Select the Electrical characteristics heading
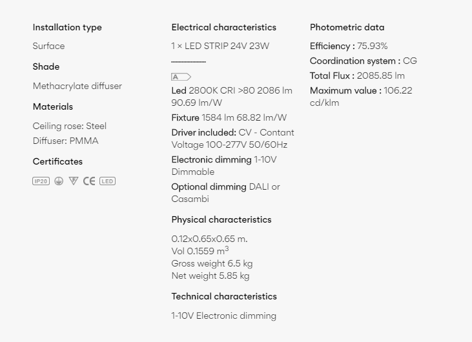The width and height of the screenshot is (472, 342). (223, 27)
